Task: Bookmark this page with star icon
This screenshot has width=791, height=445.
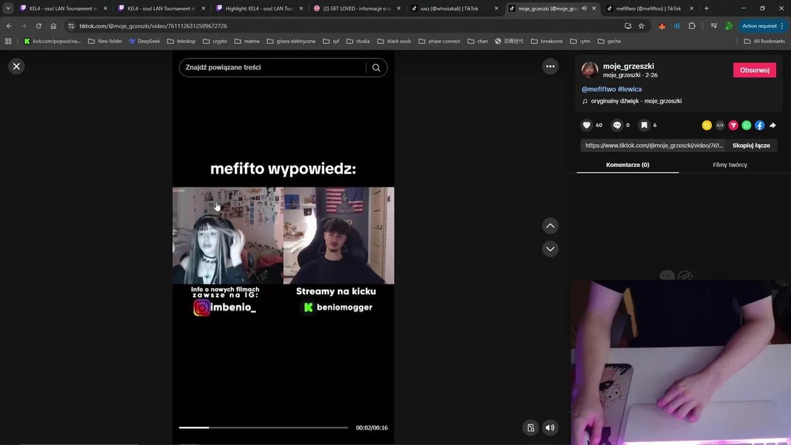Action: tap(641, 26)
